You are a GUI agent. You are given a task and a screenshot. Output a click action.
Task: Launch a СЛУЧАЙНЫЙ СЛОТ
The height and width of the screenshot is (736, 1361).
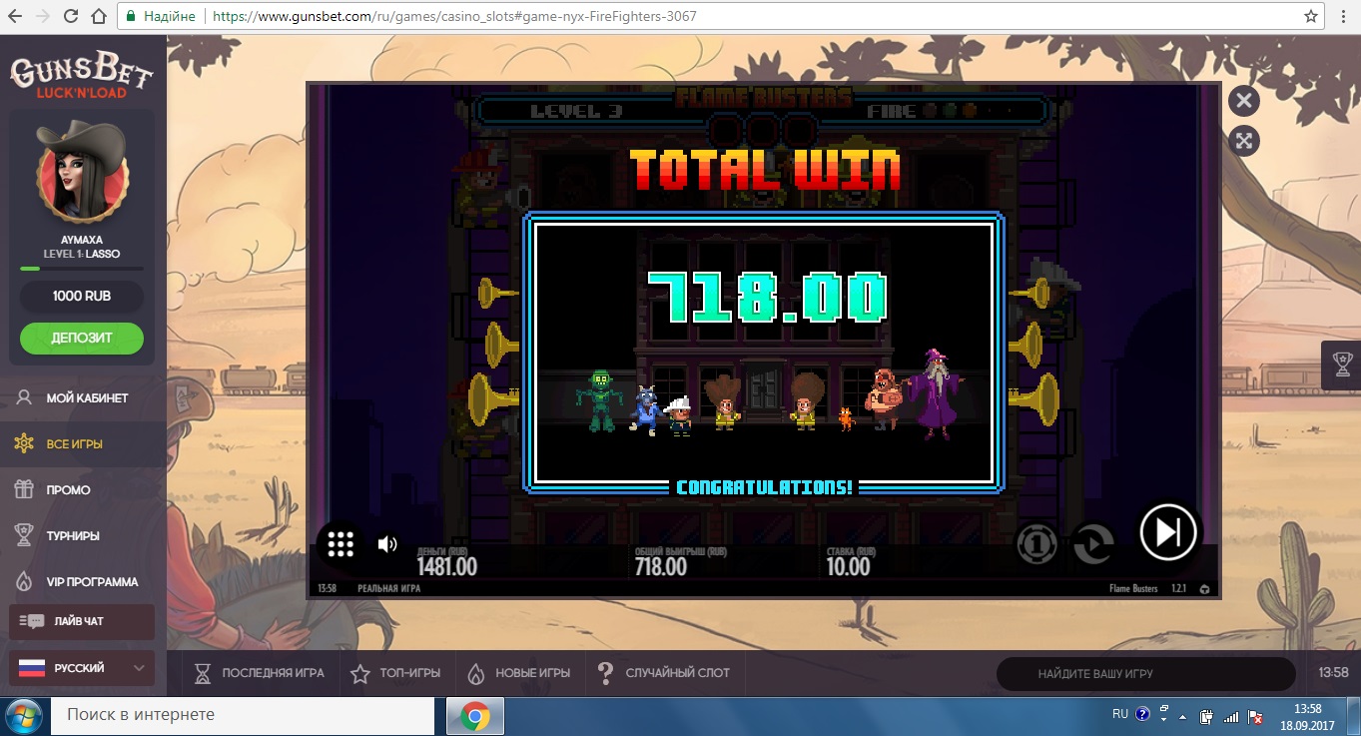pos(664,673)
